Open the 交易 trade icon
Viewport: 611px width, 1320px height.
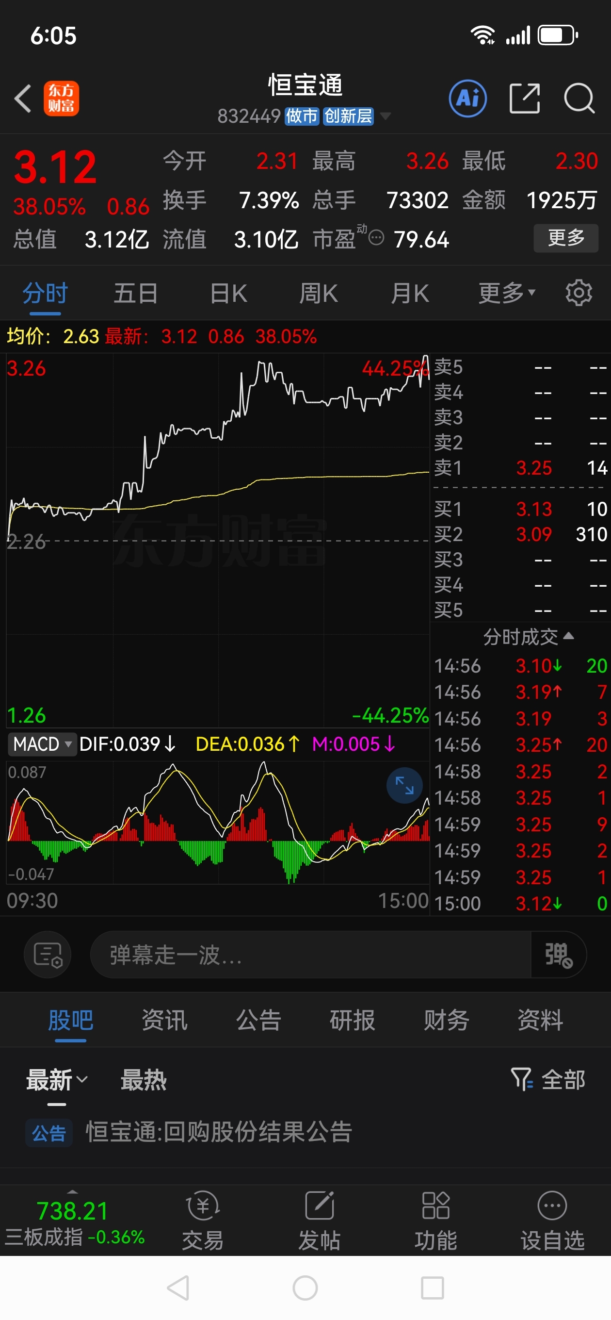(x=203, y=1221)
